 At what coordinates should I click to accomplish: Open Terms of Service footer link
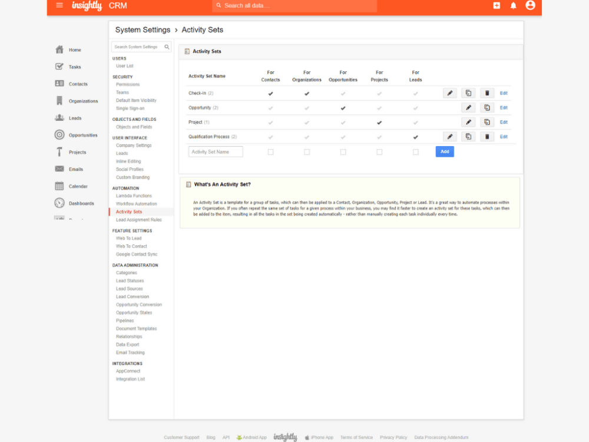pyautogui.click(x=356, y=437)
